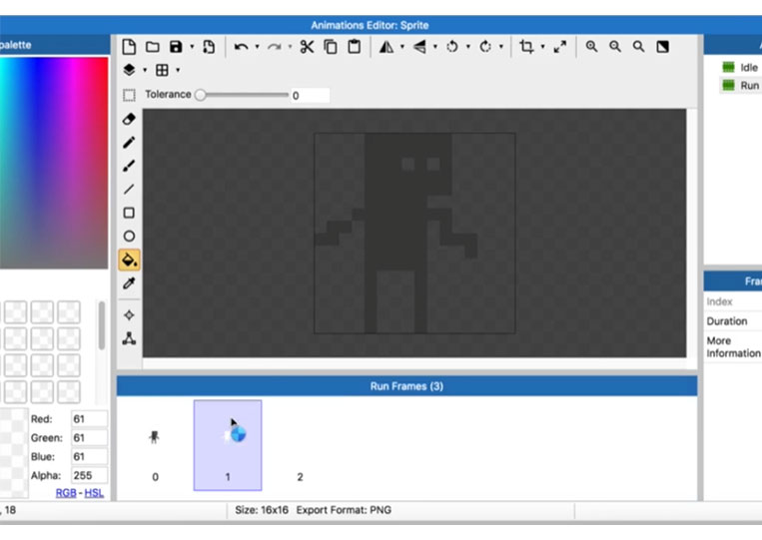Reset zoom with magnifier icon
Screen dimensions: 762x540
coord(638,47)
